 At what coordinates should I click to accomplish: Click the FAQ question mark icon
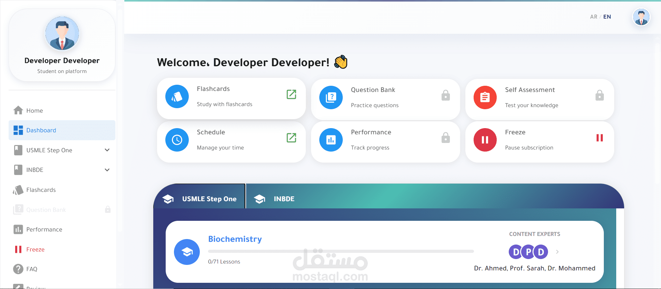click(x=18, y=269)
